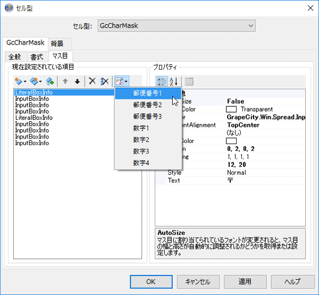Close the セル型 dialog window

click(x=310, y=8)
